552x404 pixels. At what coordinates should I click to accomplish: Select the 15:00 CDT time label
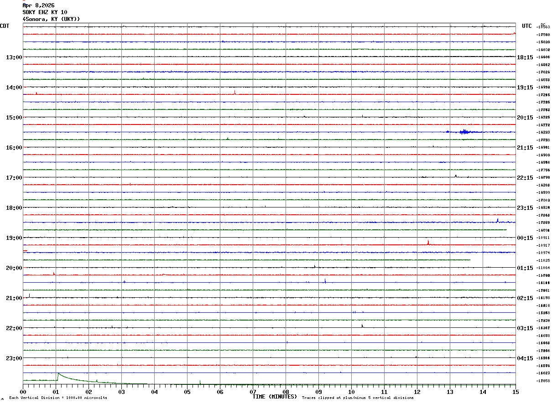(14, 118)
